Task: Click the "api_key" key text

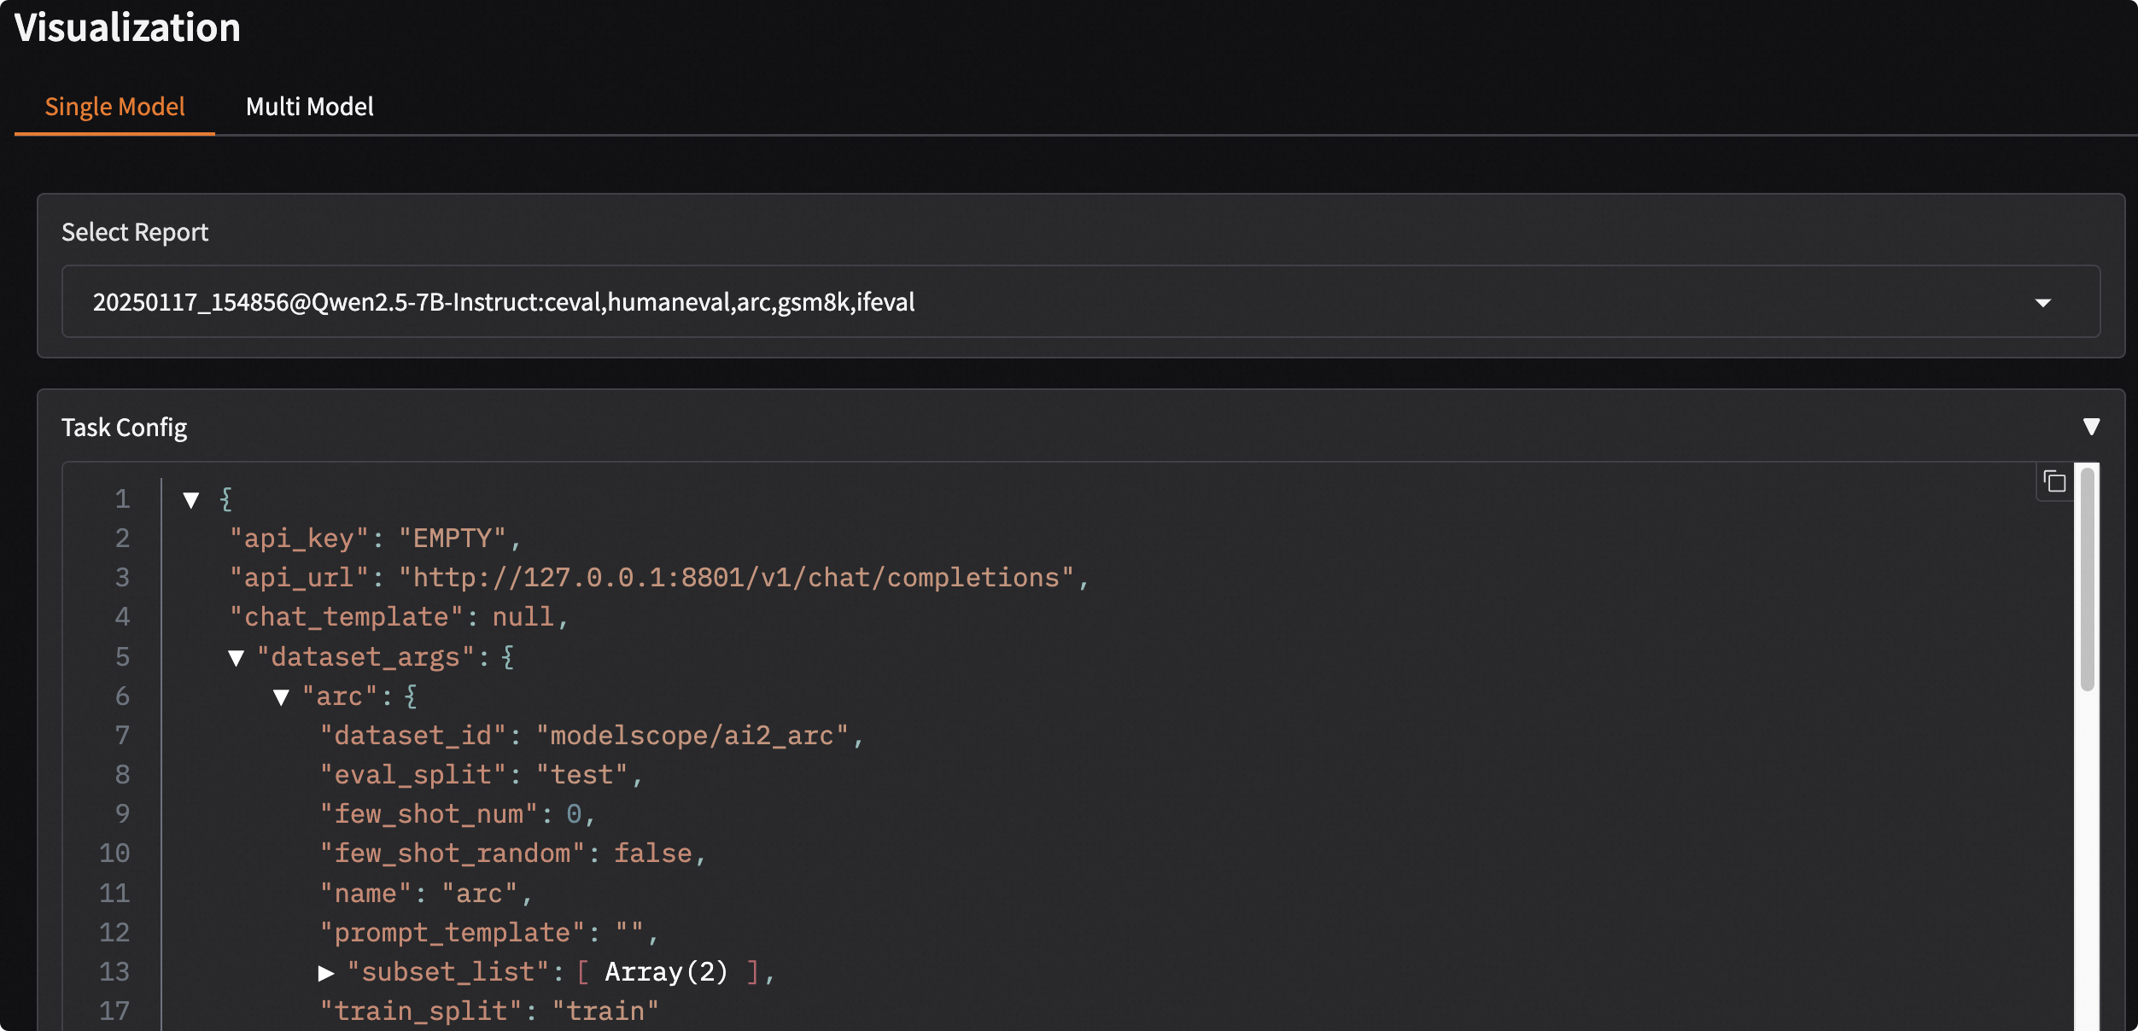Action: coord(299,539)
